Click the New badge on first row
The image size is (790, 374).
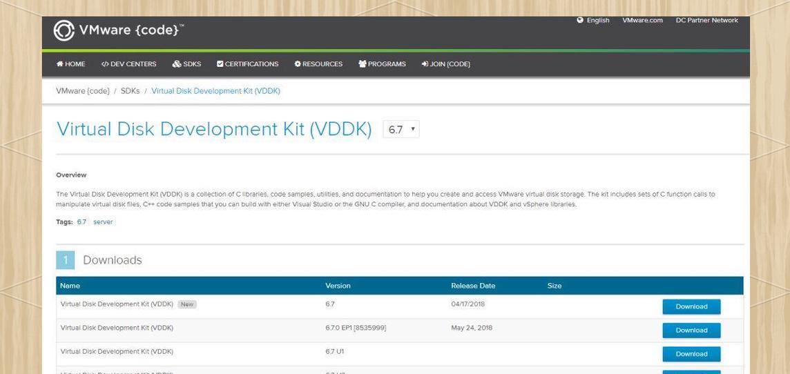[x=187, y=304]
